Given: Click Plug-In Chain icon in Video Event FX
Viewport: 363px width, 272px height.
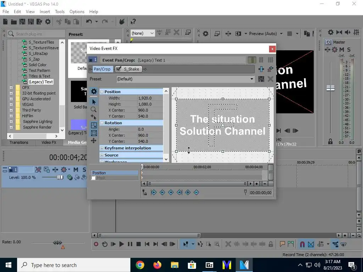Looking at the screenshot, I should (x=261, y=69).
